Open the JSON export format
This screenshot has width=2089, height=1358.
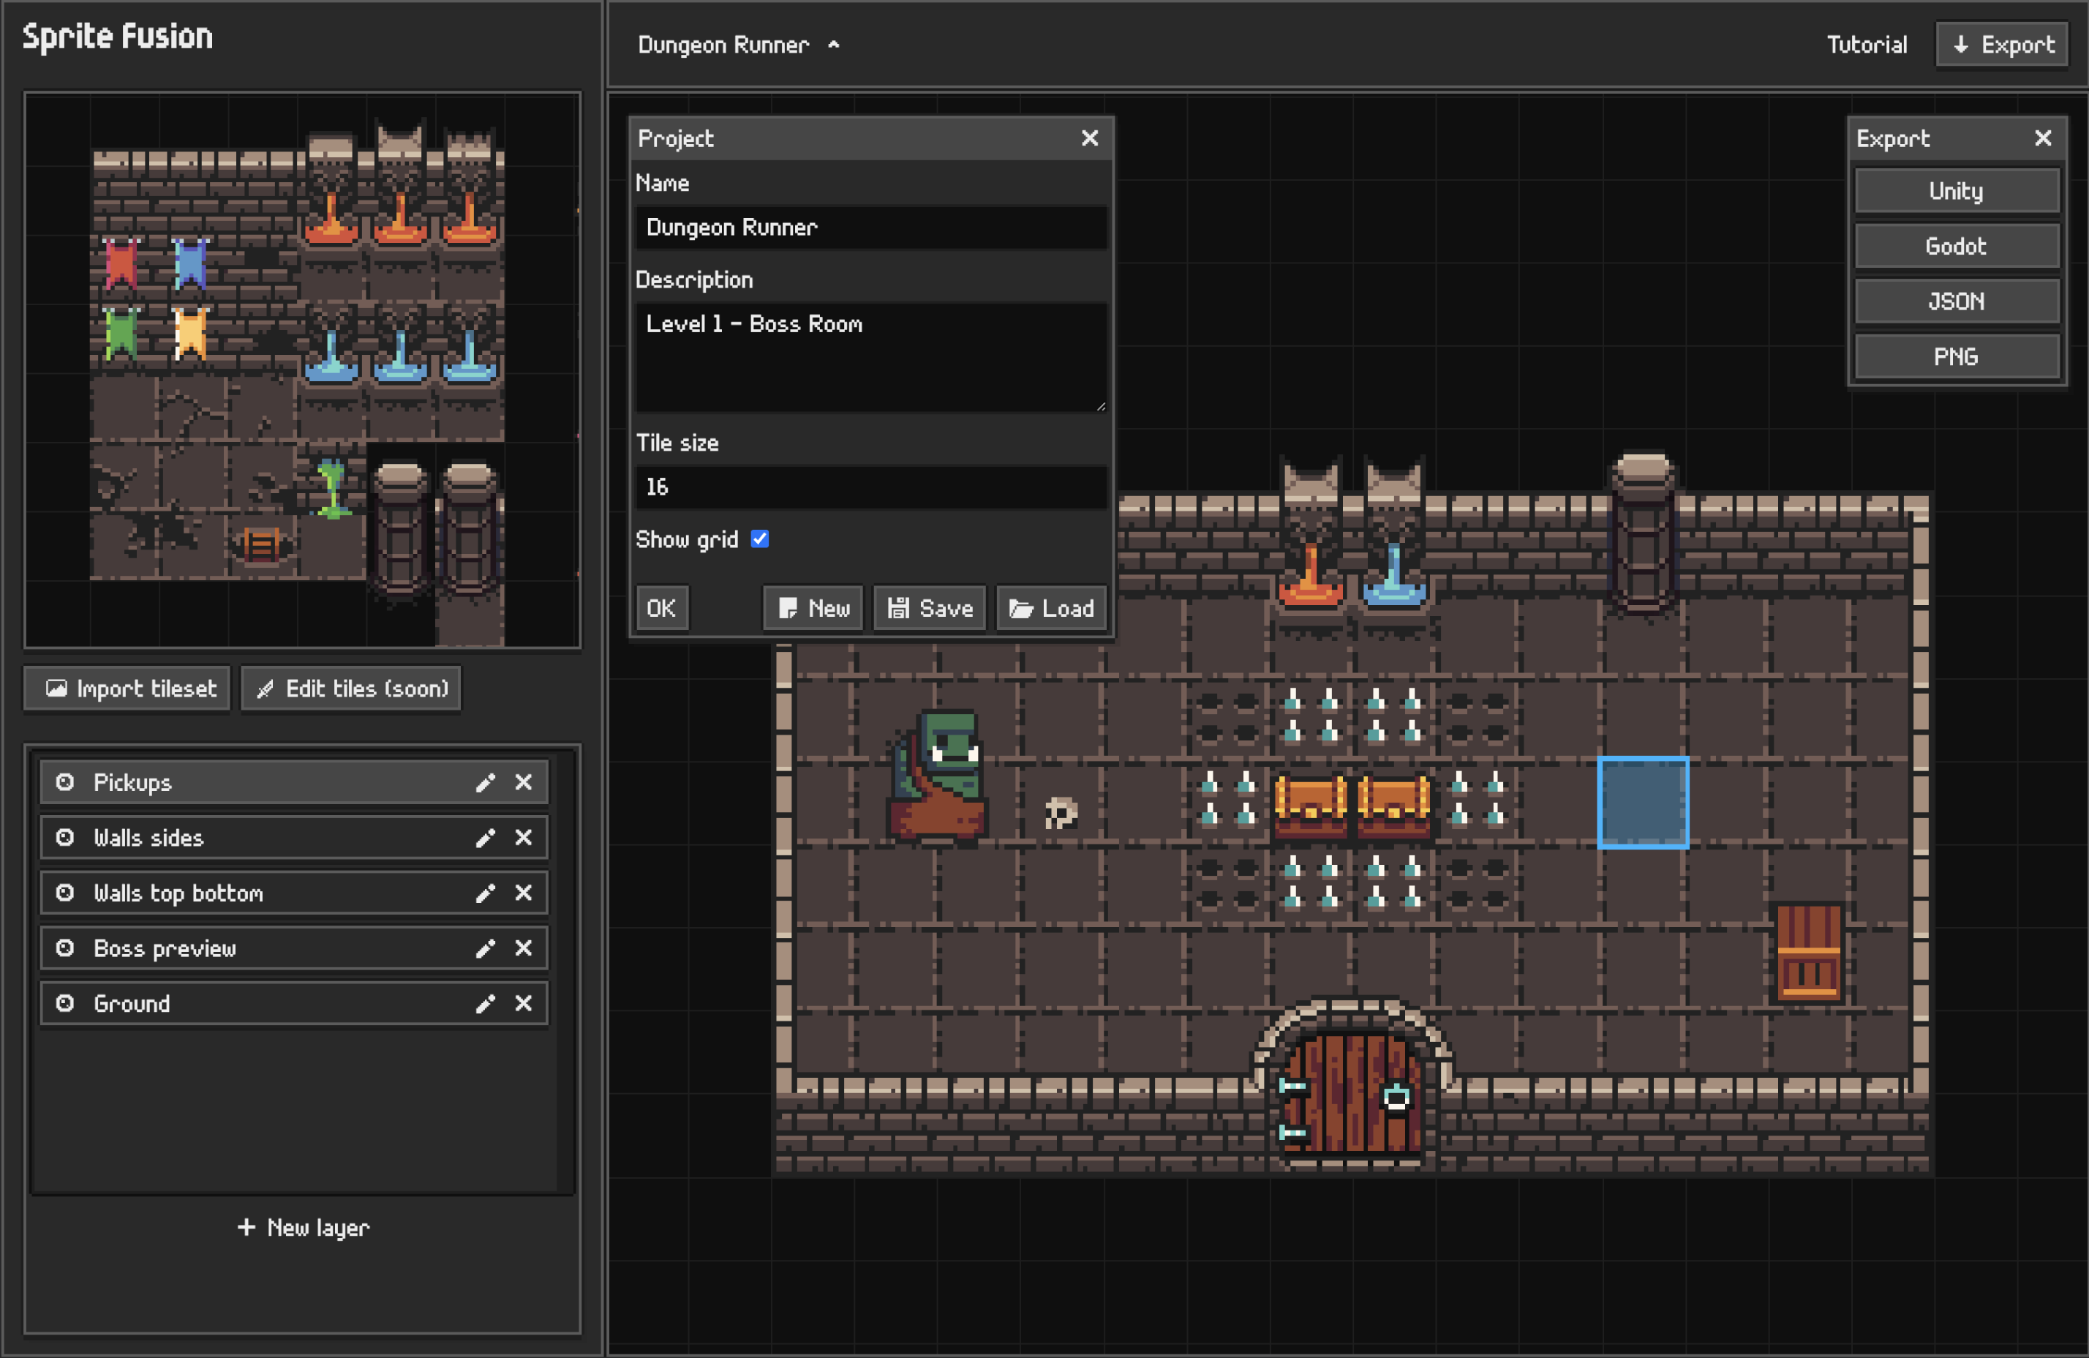[1954, 300]
